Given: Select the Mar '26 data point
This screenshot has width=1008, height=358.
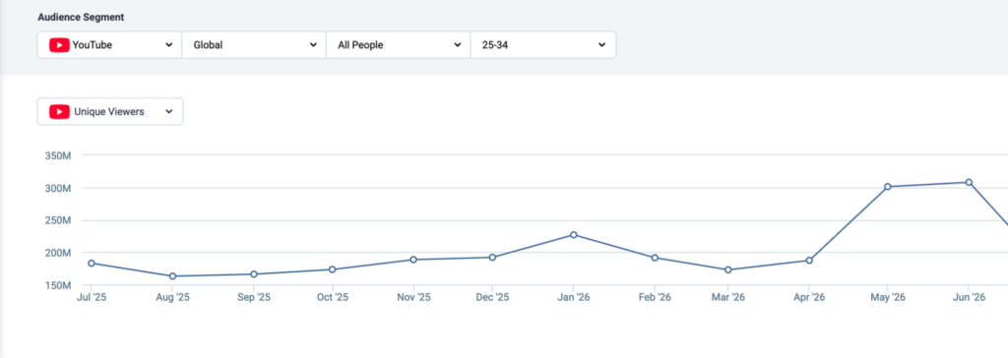Looking at the screenshot, I should coord(727,269).
